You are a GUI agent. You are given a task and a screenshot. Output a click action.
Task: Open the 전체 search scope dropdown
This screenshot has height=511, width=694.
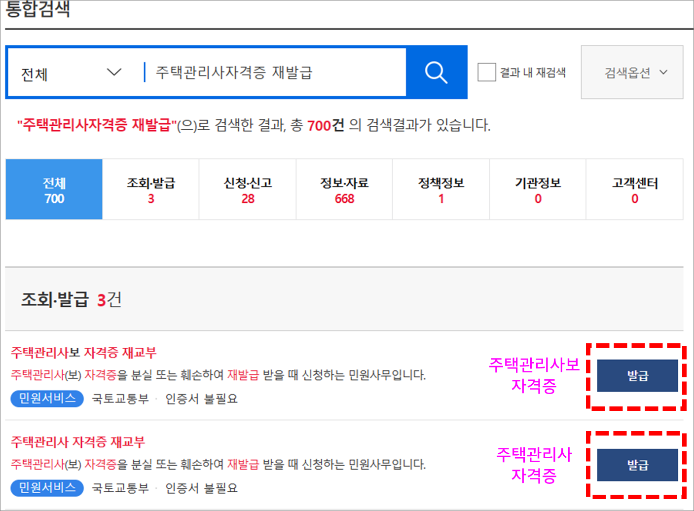pos(69,72)
